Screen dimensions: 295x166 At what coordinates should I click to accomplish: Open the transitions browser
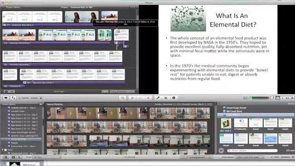coord(287,98)
